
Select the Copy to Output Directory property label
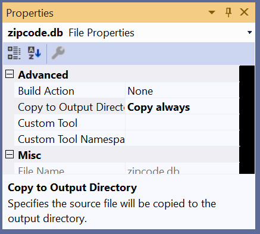[70, 107]
